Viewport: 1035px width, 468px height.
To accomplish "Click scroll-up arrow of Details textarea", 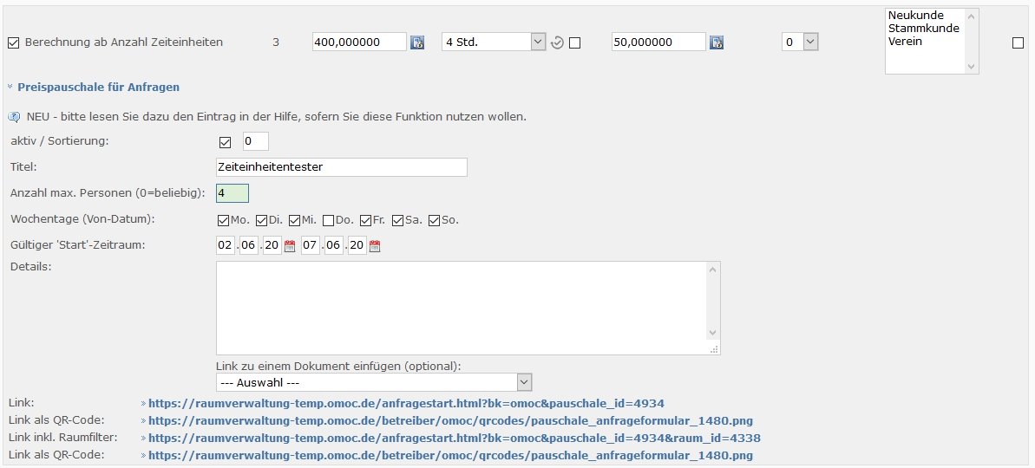I will pos(712,270).
